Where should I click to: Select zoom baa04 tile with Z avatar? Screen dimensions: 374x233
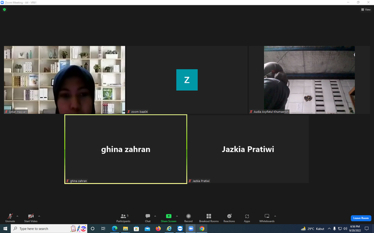(x=187, y=80)
